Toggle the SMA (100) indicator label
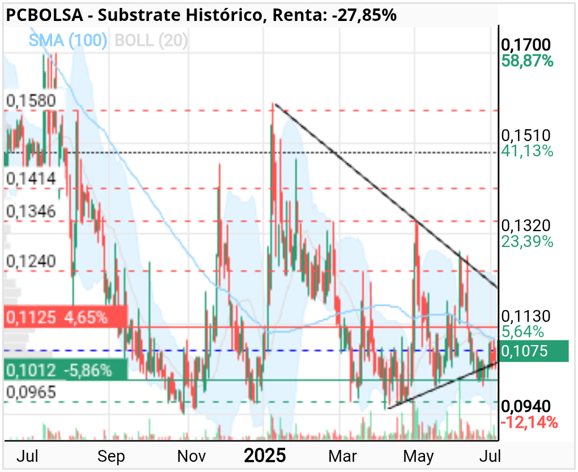Image resolution: width=578 pixels, height=472 pixels. 68,40
